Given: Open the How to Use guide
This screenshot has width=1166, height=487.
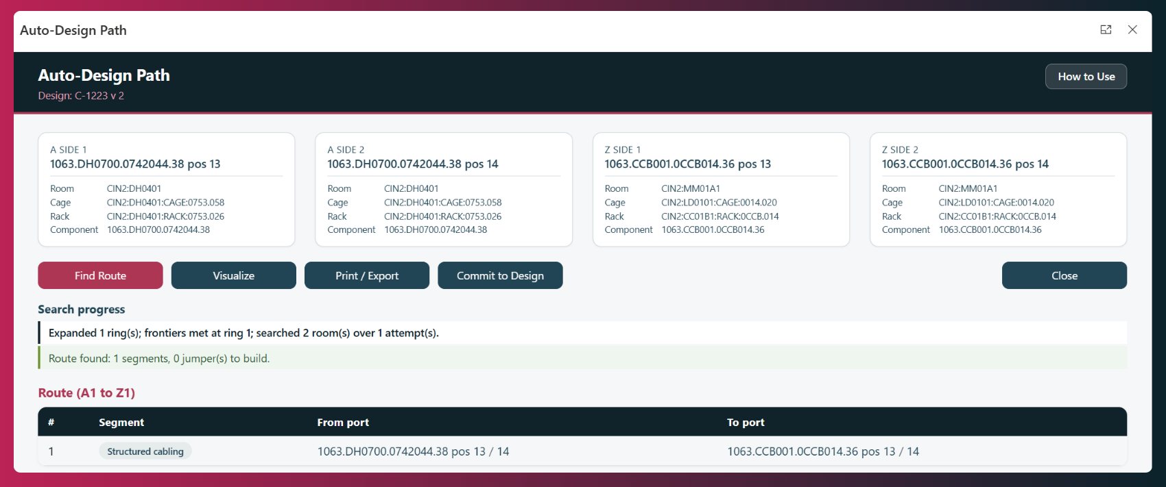Looking at the screenshot, I should [x=1086, y=77].
